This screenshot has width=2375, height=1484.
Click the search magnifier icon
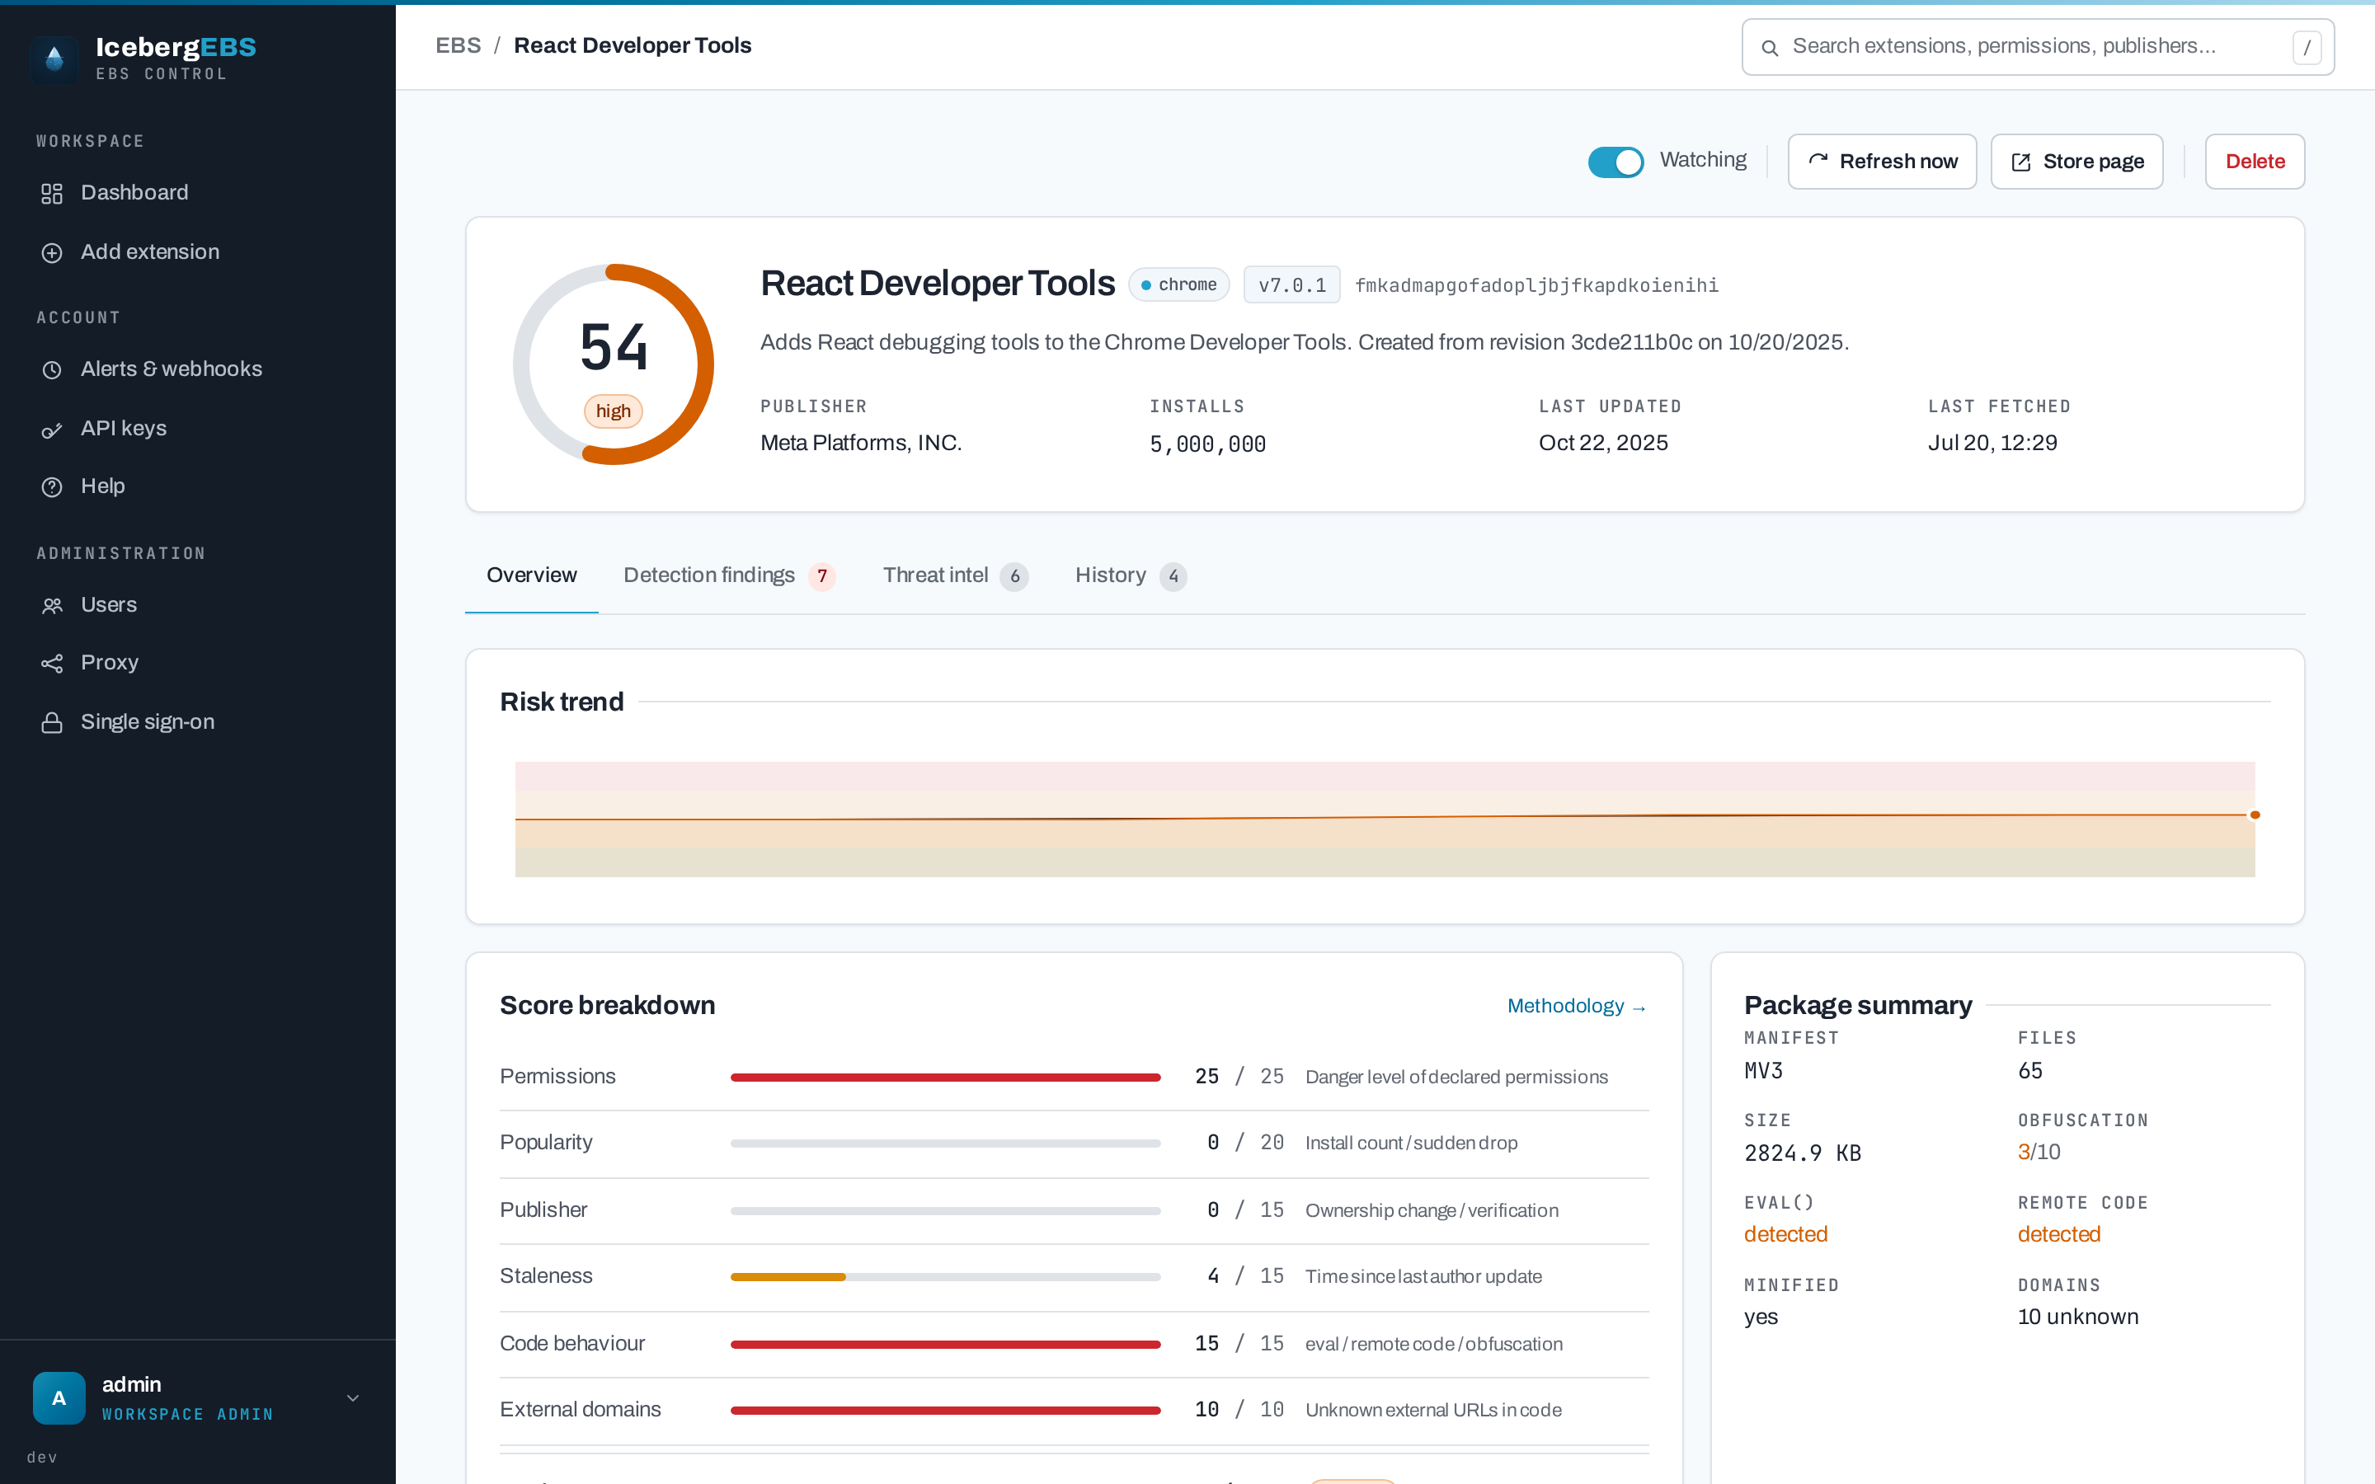coord(1770,47)
